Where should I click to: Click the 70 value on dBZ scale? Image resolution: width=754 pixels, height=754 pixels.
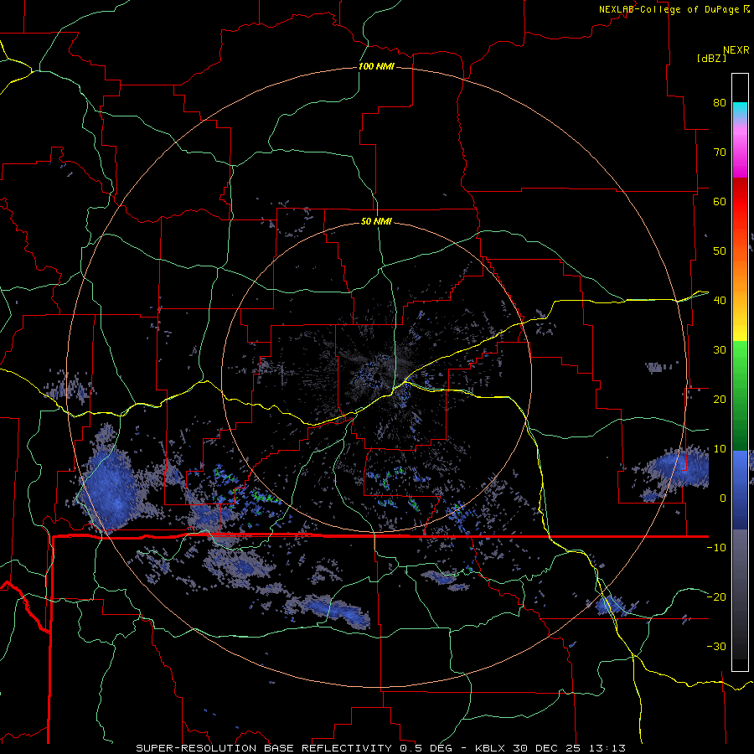720,152
